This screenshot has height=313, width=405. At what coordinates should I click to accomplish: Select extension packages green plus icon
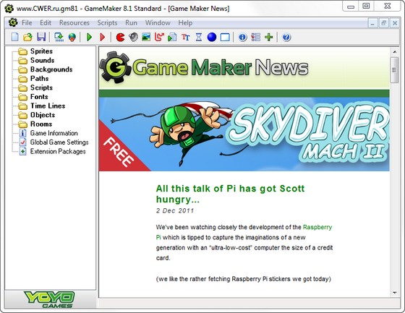[x=268, y=37]
